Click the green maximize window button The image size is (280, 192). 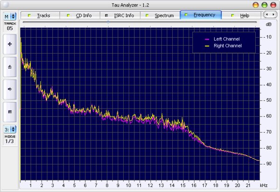[x=264, y=5]
